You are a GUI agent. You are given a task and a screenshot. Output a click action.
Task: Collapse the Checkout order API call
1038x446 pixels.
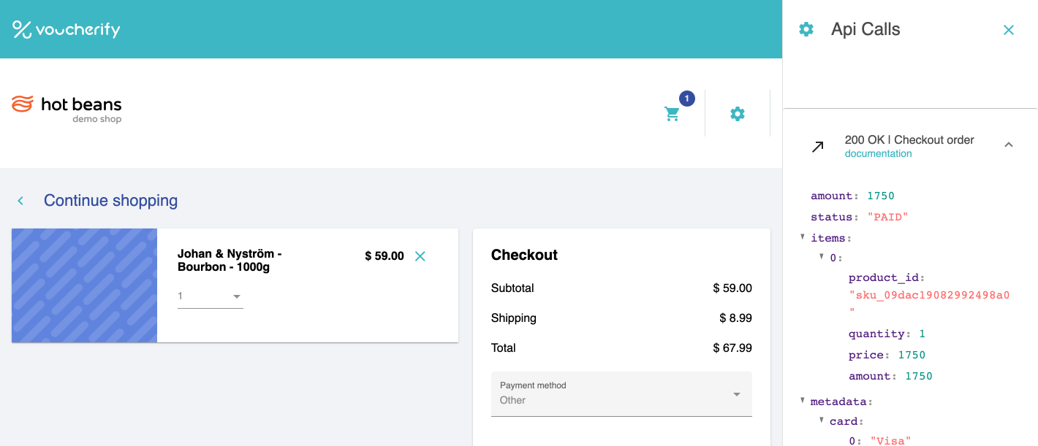click(1009, 145)
